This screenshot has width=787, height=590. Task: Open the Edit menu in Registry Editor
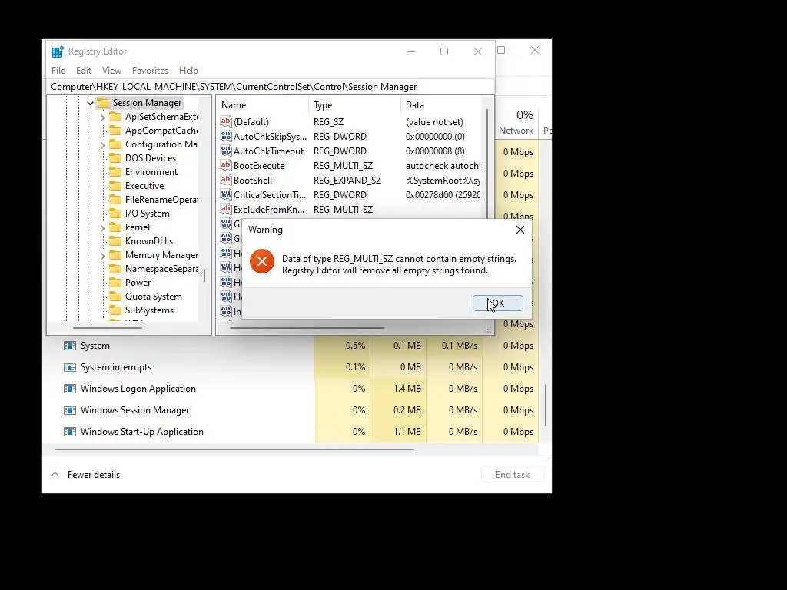click(x=83, y=70)
